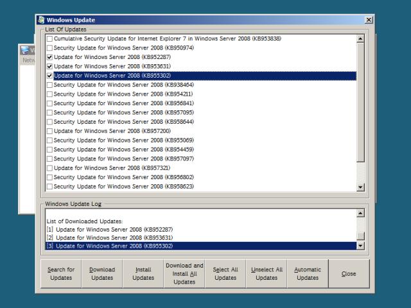Check Update KB957321 checkbox

49,168
